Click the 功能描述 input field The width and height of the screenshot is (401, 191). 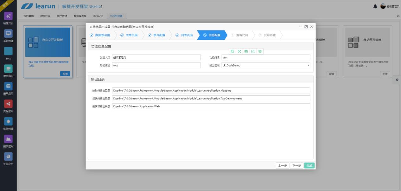pos(156,65)
